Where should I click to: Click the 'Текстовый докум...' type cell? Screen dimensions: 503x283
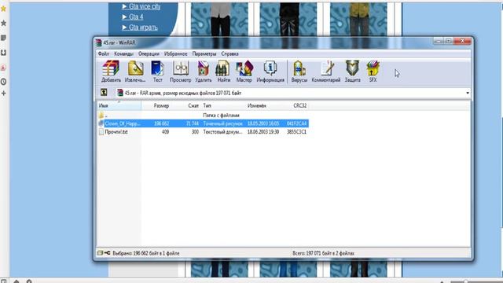(x=222, y=132)
